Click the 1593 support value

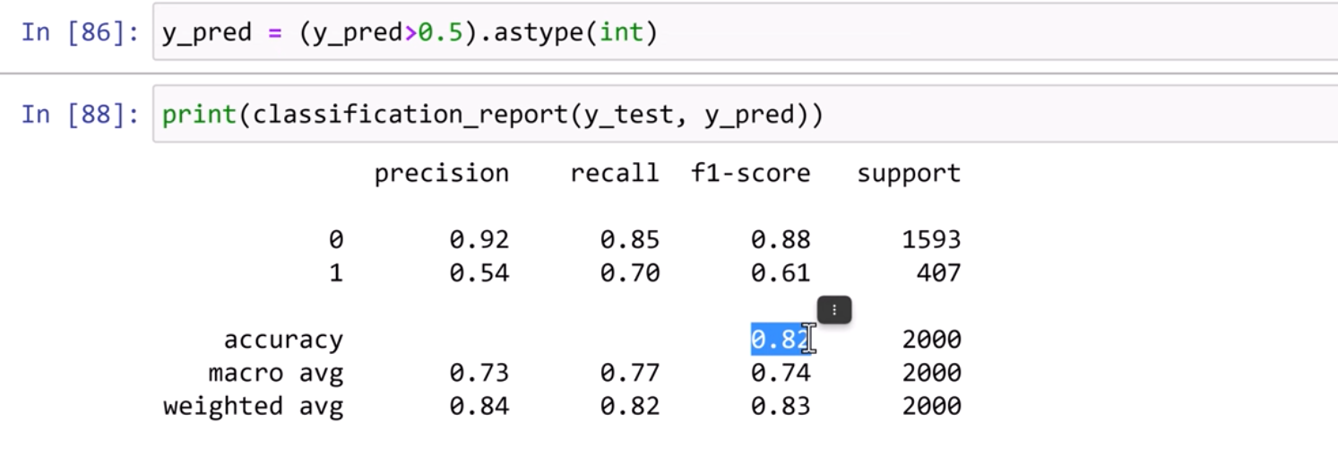[930, 240]
